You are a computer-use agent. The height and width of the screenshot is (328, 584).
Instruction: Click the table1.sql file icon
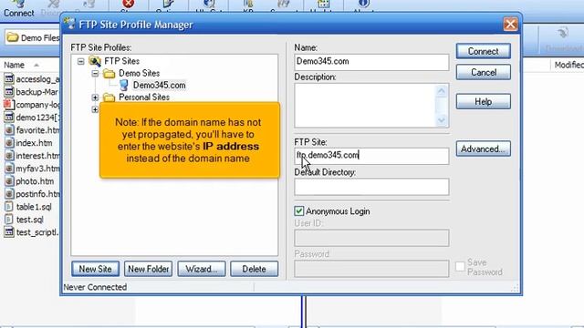click(9, 207)
